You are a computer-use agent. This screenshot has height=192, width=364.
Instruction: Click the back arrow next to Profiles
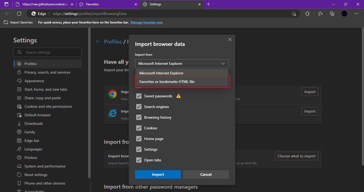(x=98, y=41)
